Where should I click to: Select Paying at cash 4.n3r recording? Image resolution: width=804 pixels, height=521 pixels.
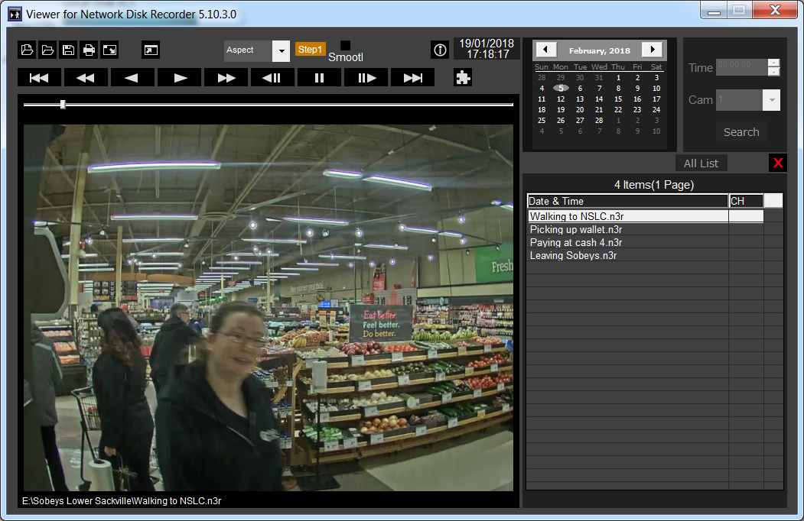pos(575,243)
